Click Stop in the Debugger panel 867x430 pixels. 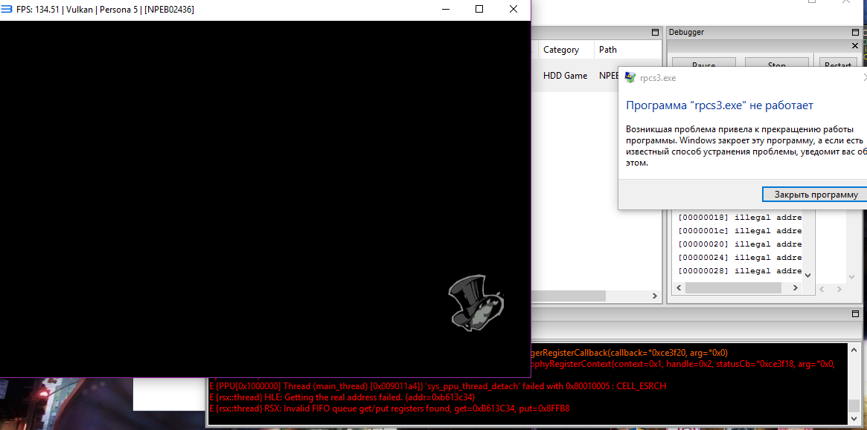coord(776,65)
